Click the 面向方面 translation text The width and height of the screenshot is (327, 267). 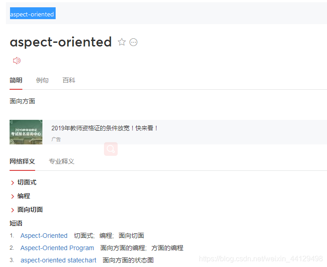[x=22, y=101]
